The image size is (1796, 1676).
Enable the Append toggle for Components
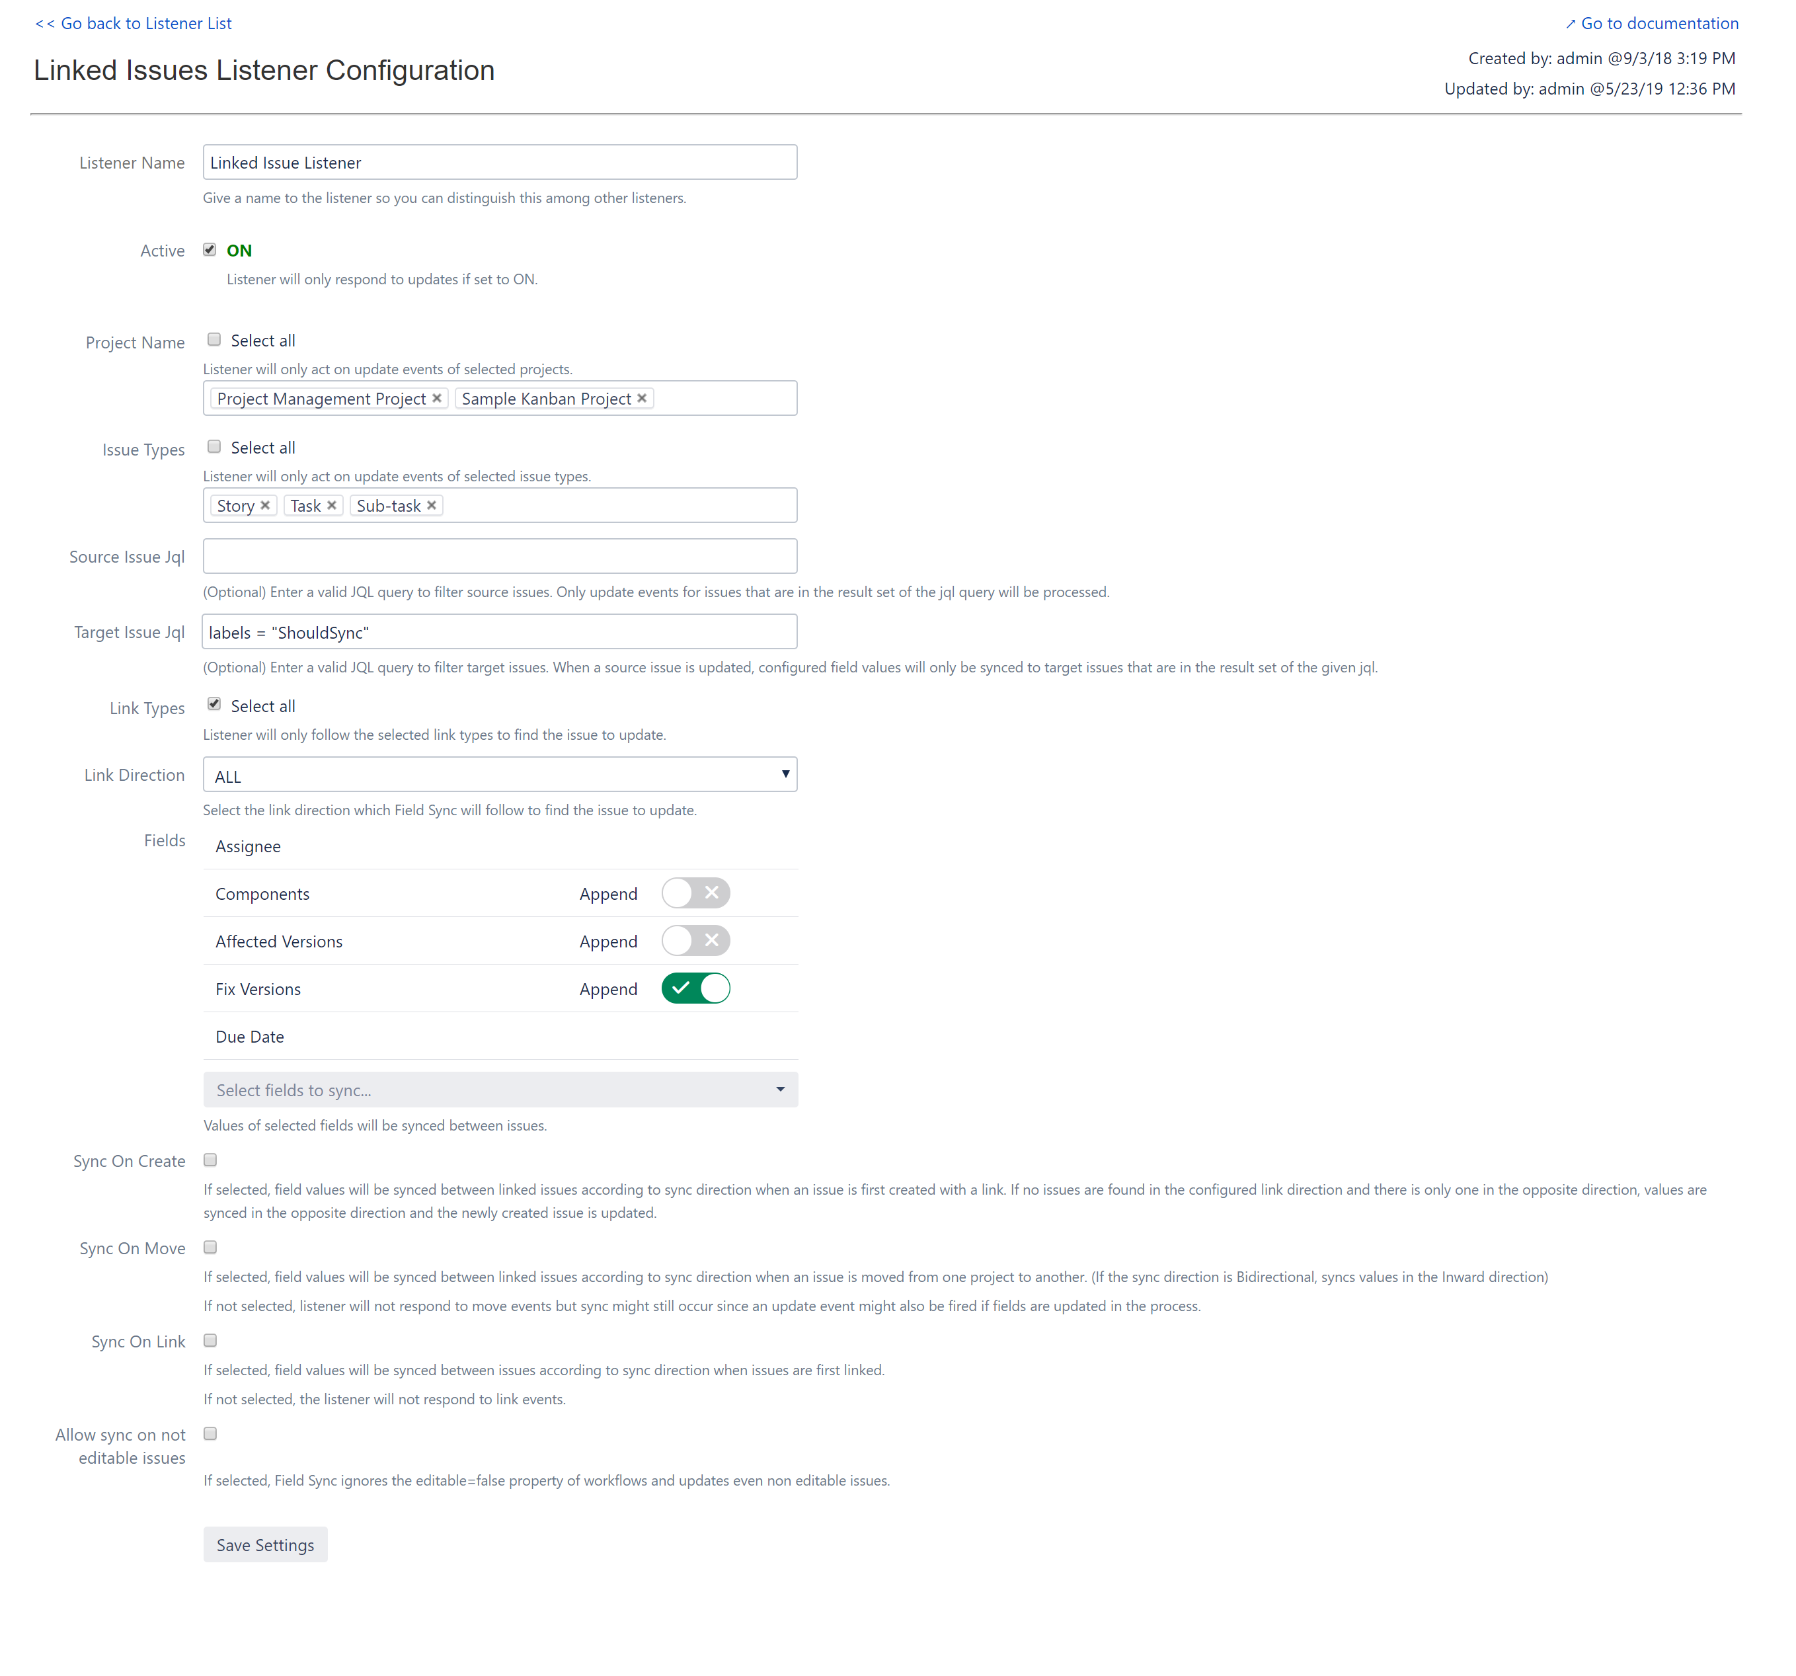pyautogui.click(x=695, y=893)
